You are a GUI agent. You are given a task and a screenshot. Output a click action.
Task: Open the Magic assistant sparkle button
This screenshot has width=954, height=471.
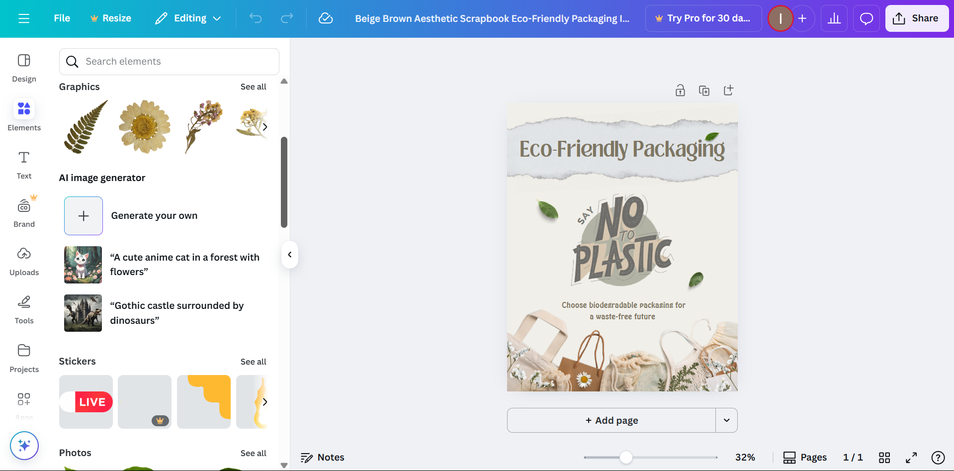[x=24, y=446]
